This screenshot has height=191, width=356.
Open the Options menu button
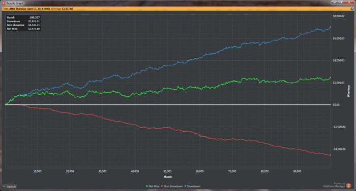[x=9, y=187]
